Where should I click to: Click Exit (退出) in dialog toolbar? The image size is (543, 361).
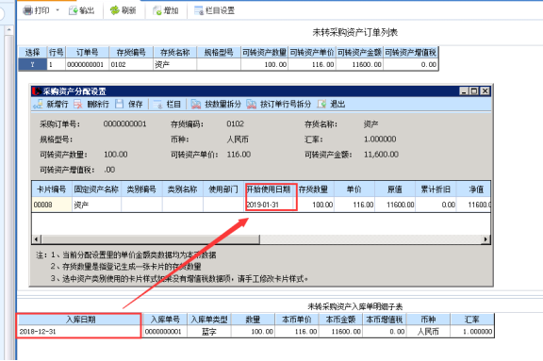tap(332, 105)
